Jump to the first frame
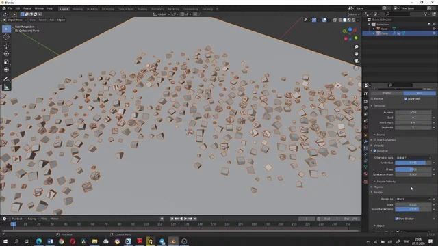 [172, 219]
